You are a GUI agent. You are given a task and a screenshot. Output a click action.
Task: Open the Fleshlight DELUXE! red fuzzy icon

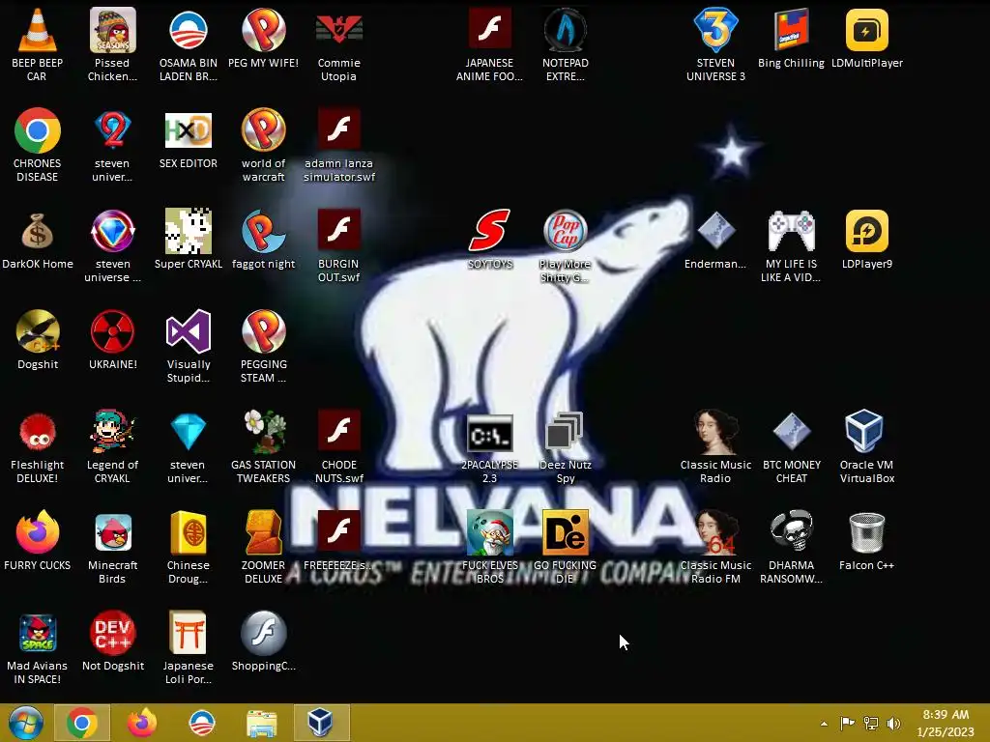point(38,432)
